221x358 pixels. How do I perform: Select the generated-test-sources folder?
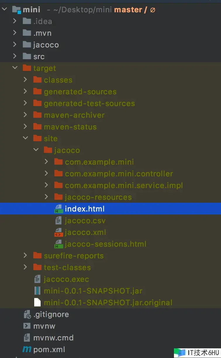click(x=89, y=103)
